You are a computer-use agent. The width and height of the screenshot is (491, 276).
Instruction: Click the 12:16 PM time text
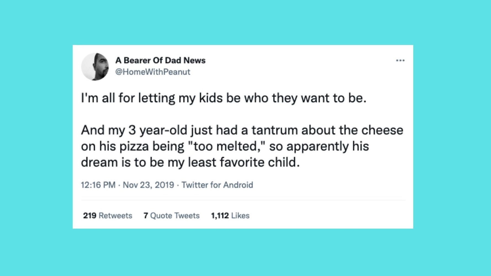pyautogui.click(x=98, y=185)
